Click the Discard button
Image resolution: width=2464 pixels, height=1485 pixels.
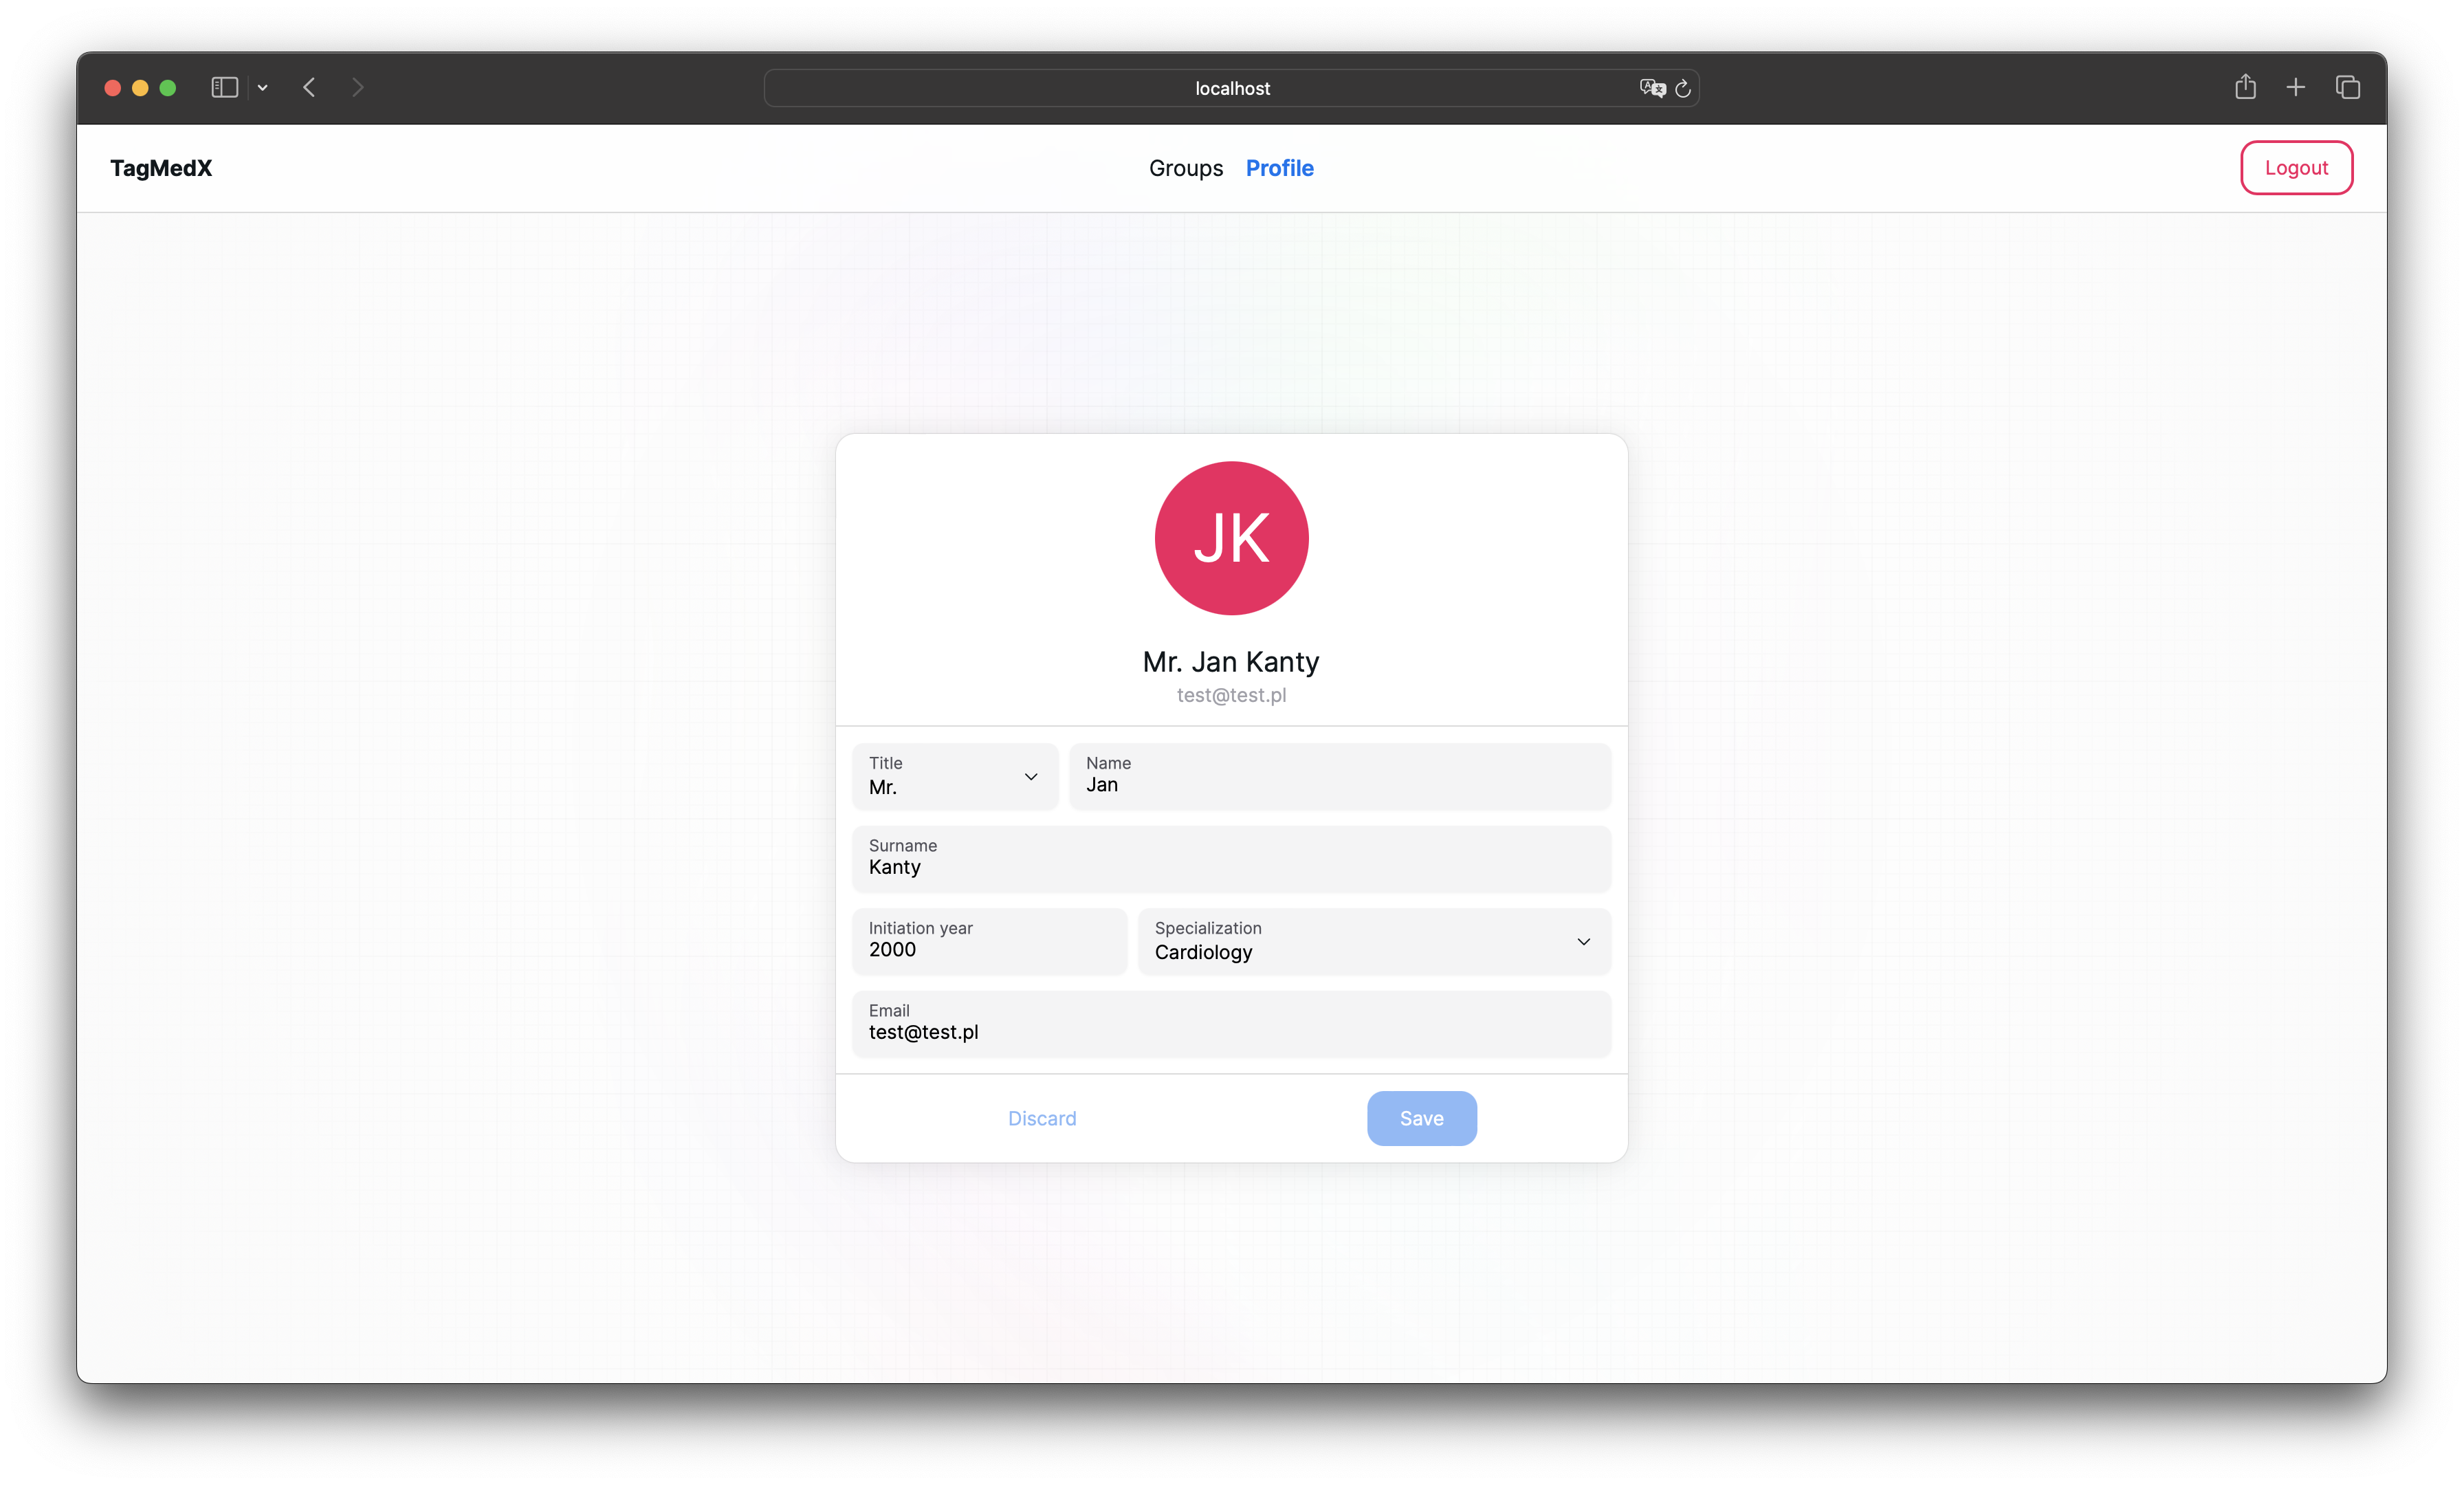click(x=1040, y=1117)
